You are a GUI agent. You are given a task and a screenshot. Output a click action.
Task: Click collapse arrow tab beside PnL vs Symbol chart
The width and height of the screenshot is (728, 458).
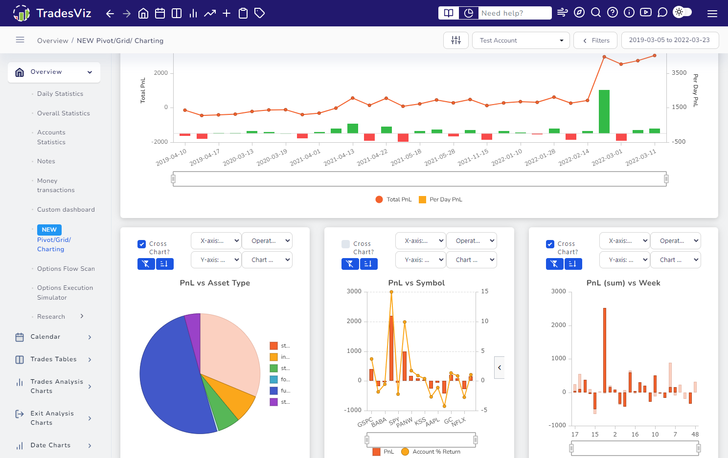[x=500, y=368]
